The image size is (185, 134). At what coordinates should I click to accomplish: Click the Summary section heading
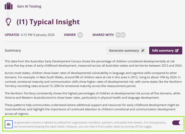(13, 50)
